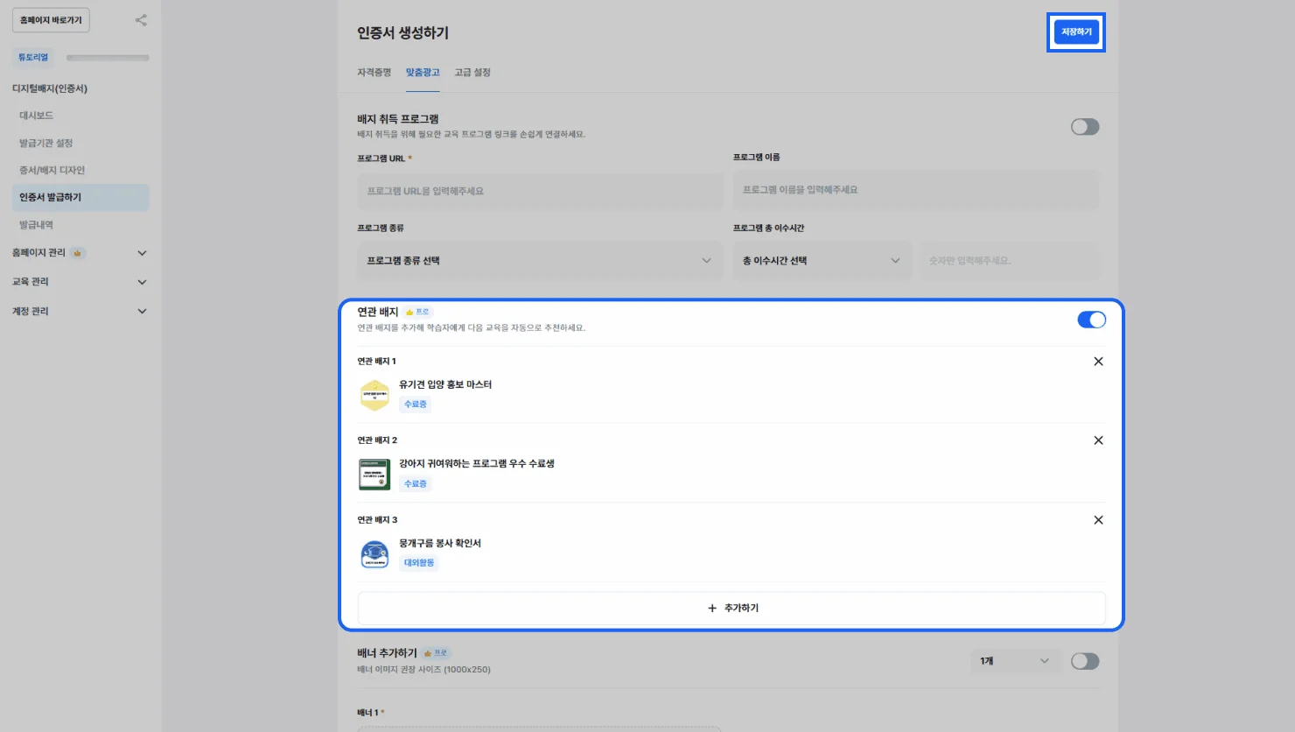Open the 고급 설정 tab
Viewport: 1295px width, 732px height.
pyautogui.click(x=472, y=73)
